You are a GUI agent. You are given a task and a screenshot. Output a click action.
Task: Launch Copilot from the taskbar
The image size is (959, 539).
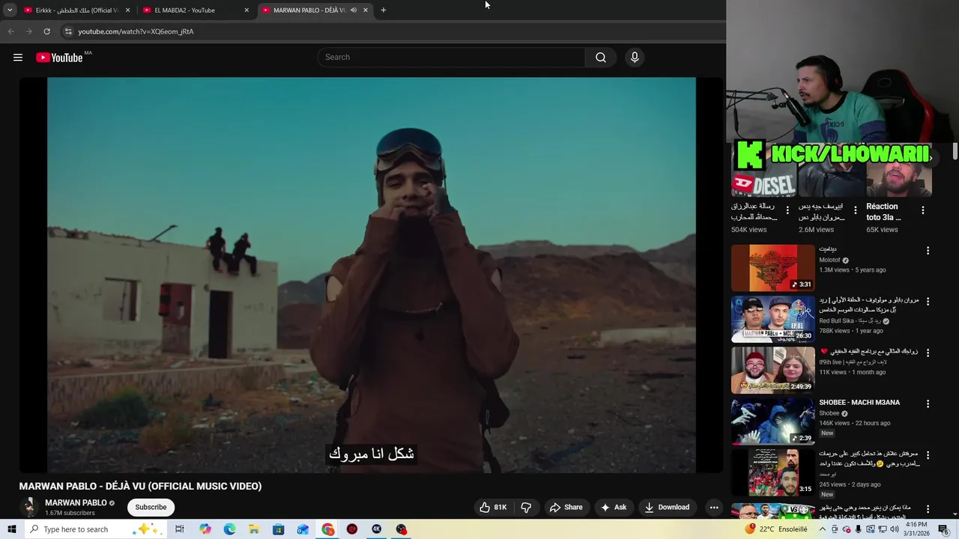point(205,529)
